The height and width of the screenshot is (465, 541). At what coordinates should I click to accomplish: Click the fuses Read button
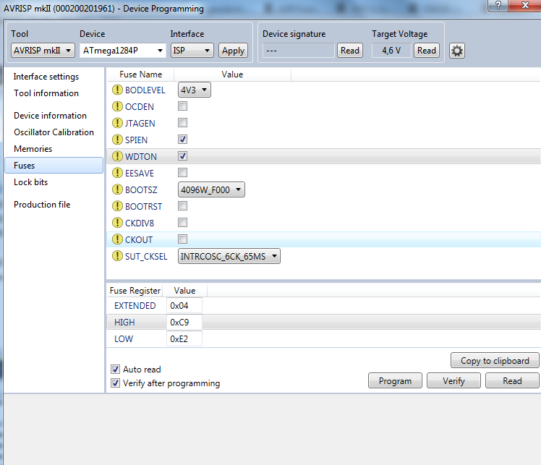pyautogui.click(x=512, y=380)
